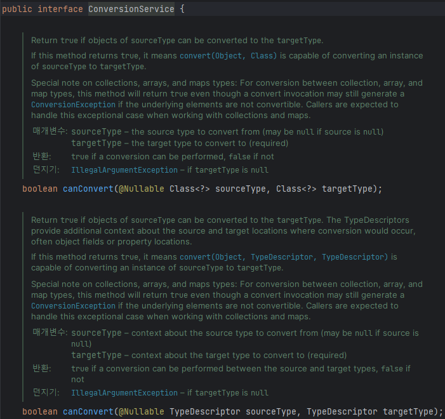Viewport: 445px width, 419px height.
Task: Click the second '던지기:' label
Action: click(46, 392)
